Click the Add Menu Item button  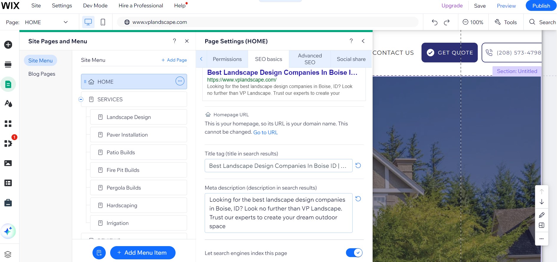(x=143, y=253)
